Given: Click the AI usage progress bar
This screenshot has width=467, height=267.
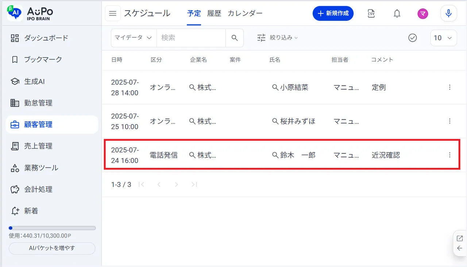Looking at the screenshot, I should (52, 228).
